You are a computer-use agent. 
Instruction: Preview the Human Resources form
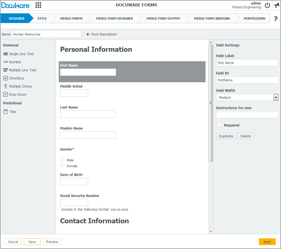[x=52, y=241]
